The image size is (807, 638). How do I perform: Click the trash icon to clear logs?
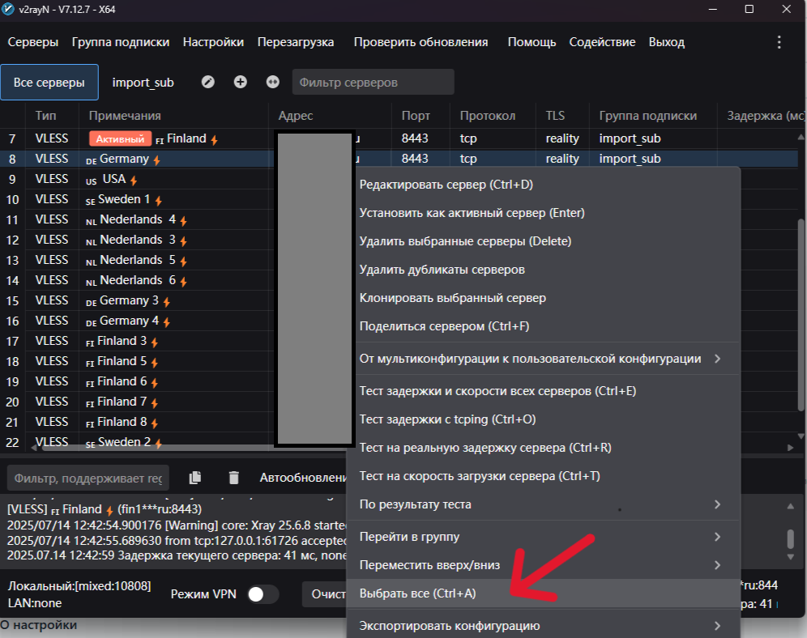click(x=233, y=477)
